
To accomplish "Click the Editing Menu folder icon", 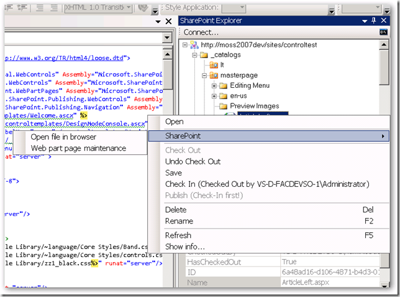I will pyautogui.click(x=223, y=85).
